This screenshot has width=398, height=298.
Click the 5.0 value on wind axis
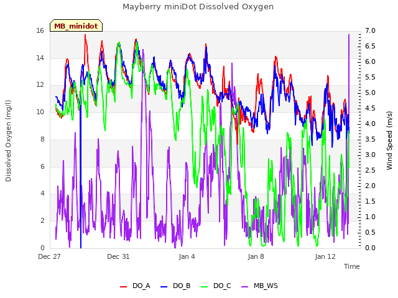click(x=370, y=93)
